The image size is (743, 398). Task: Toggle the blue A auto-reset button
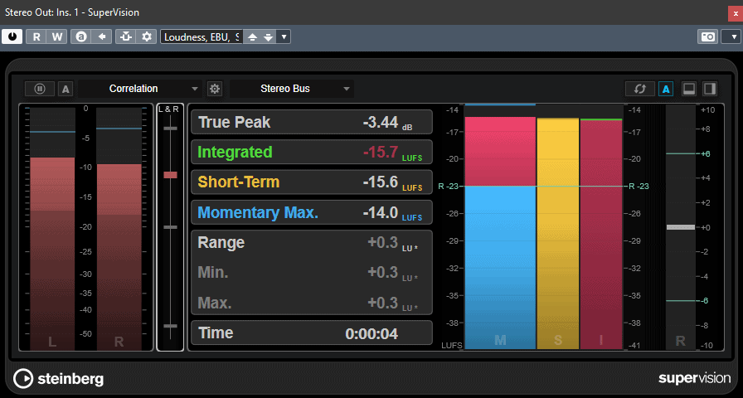point(665,89)
